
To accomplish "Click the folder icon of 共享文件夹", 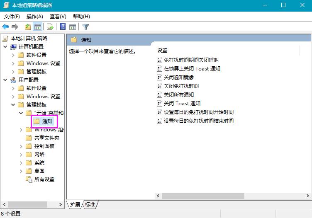I will 29,138.
